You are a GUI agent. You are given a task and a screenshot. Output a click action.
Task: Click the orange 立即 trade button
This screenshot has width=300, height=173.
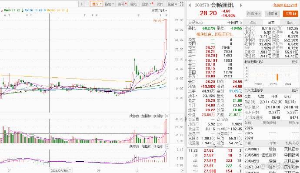point(290,14)
